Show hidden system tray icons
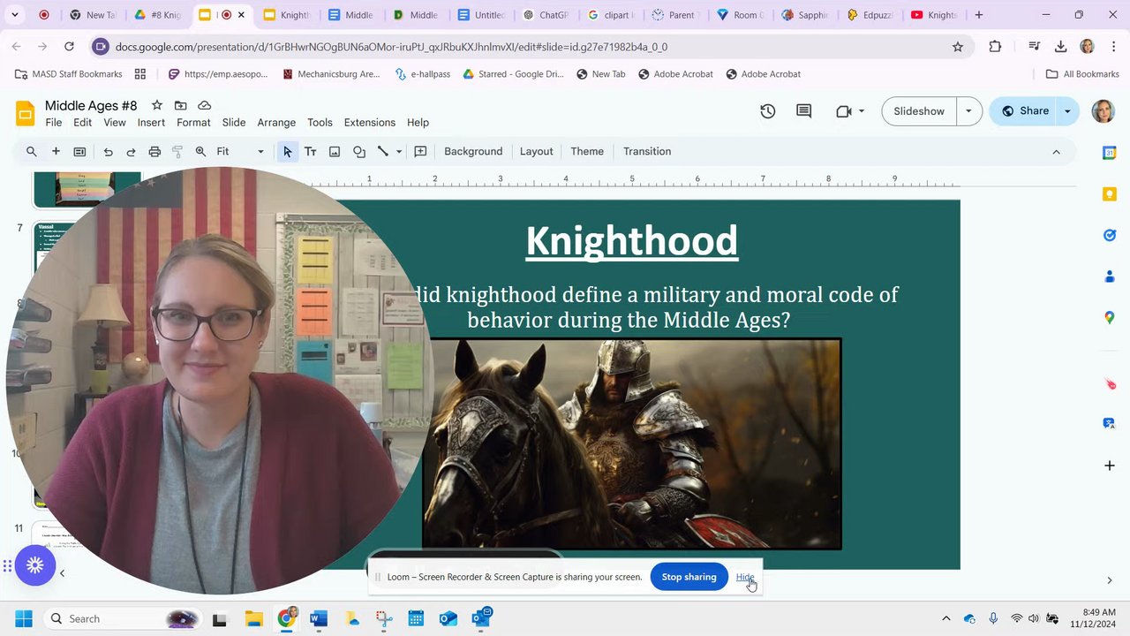Image resolution: width=1130 pixels, height=636 pixels. point(946,619)
